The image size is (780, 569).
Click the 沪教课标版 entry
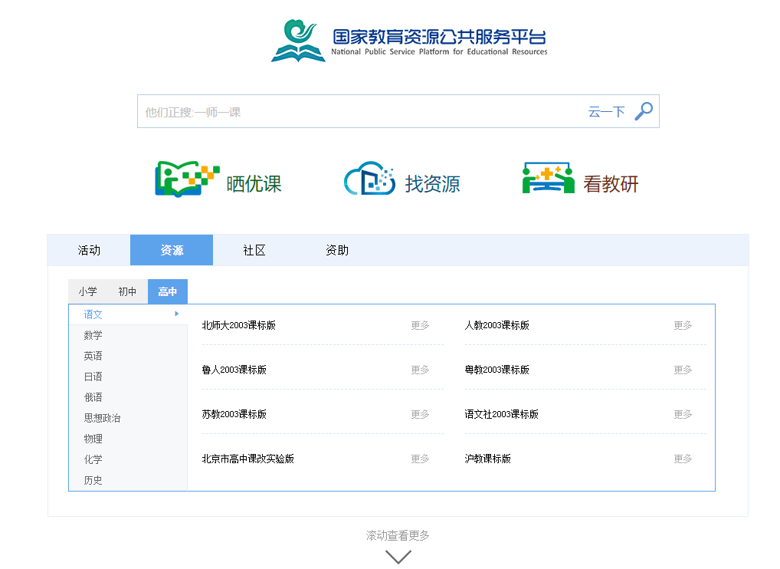(487, 459)
